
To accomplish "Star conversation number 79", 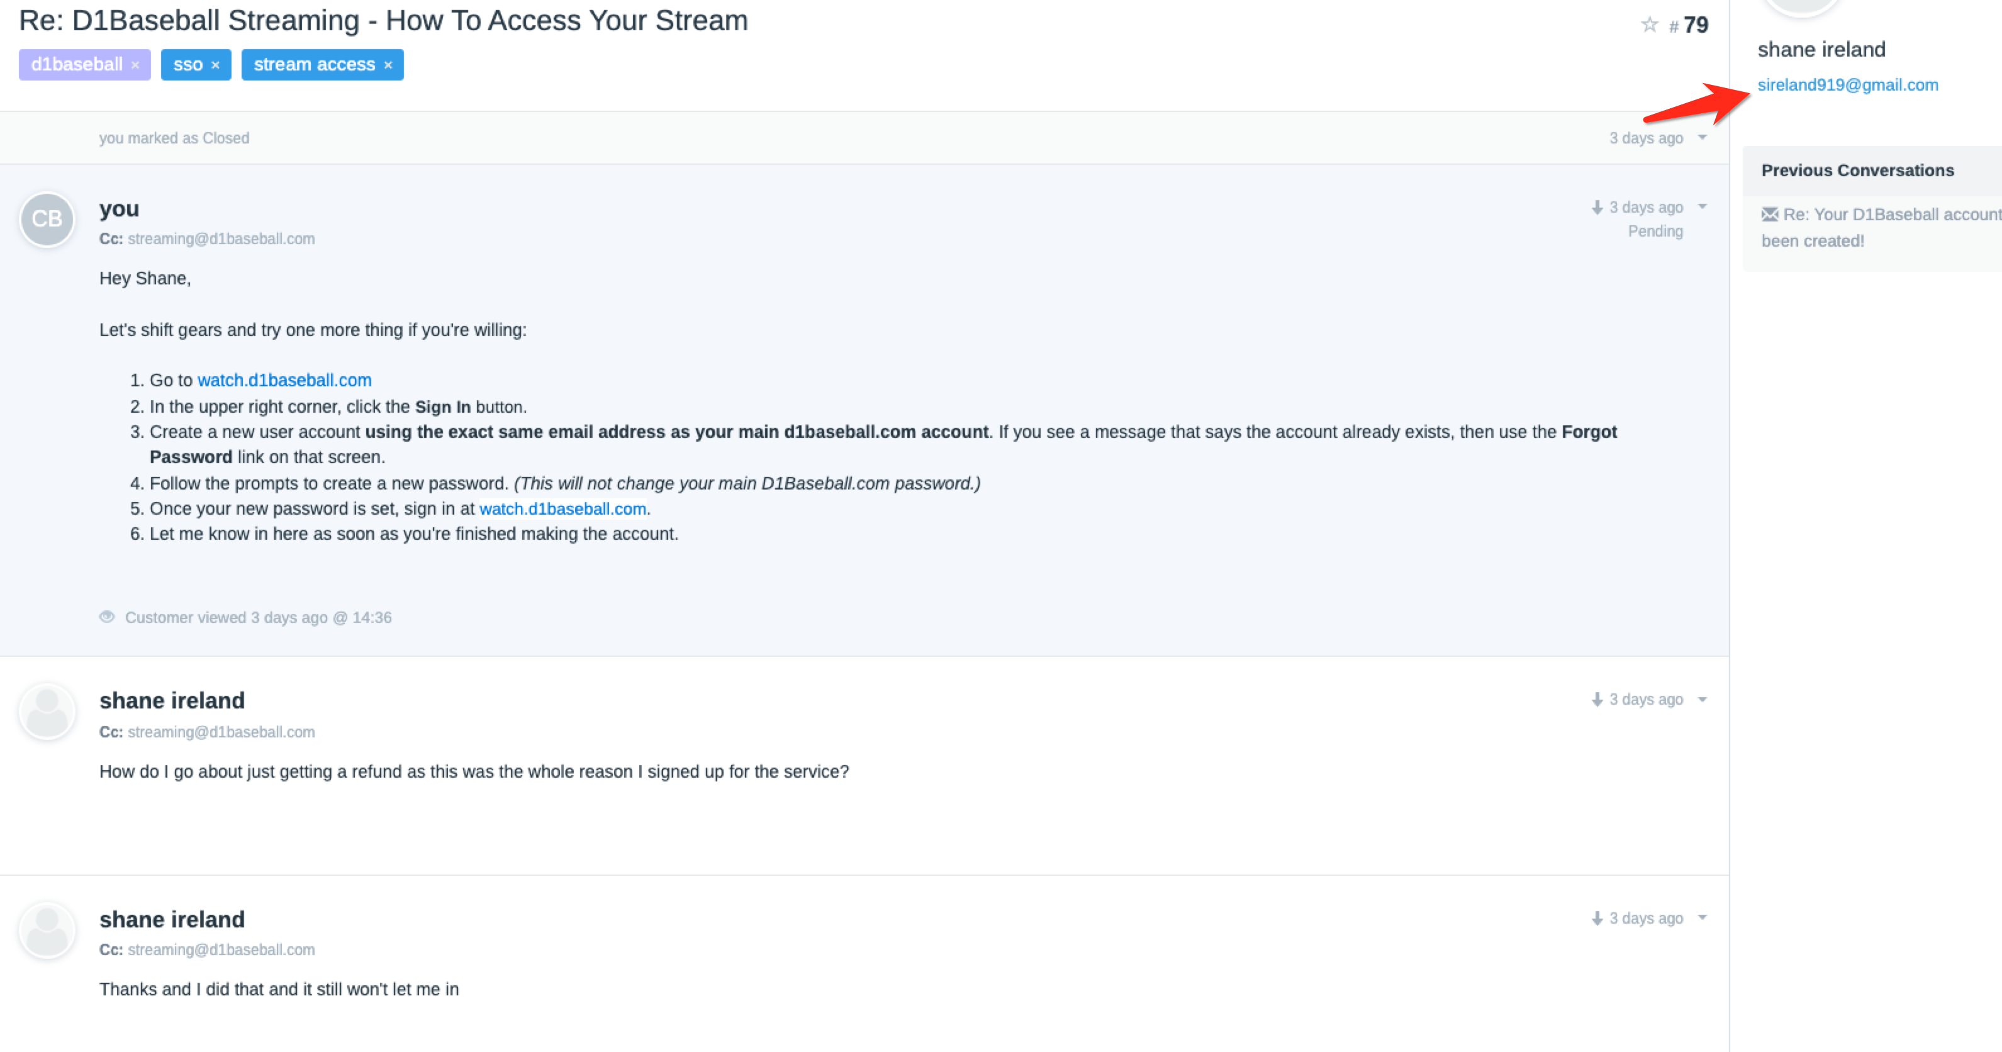I will point(1649,25).
